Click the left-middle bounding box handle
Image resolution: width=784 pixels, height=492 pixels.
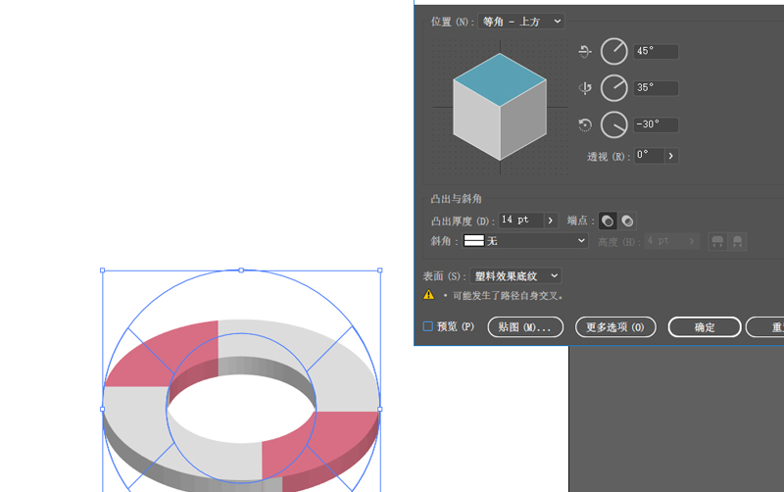103,409
